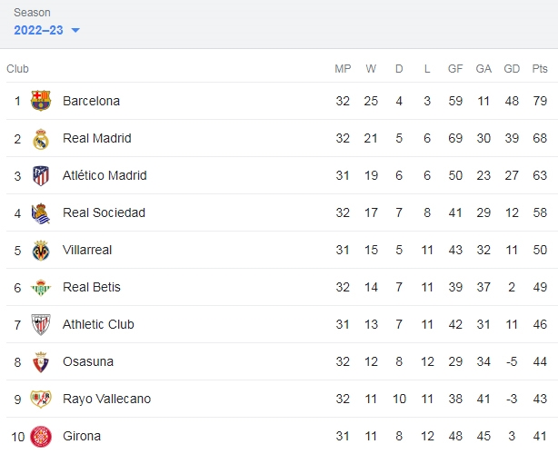Click the Real Betis green crest

(41, 288)
